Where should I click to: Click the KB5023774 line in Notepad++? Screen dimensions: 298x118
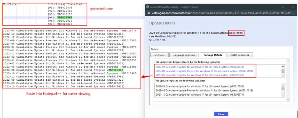(70, 31)
